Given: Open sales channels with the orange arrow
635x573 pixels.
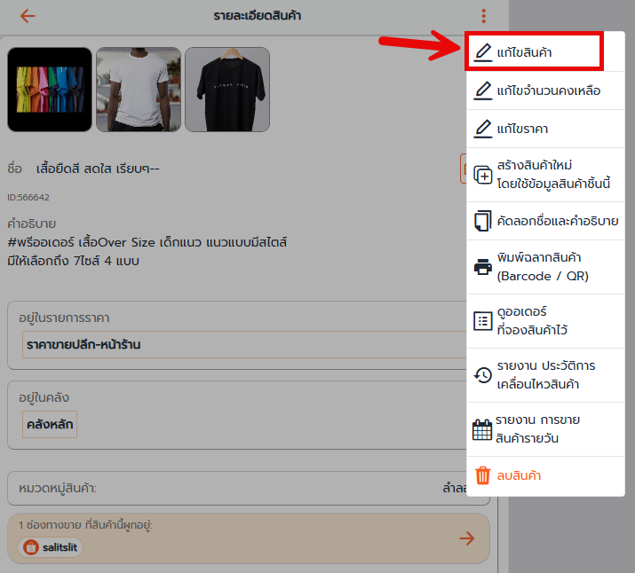Looking at the screenshot, I should [466, 538].
